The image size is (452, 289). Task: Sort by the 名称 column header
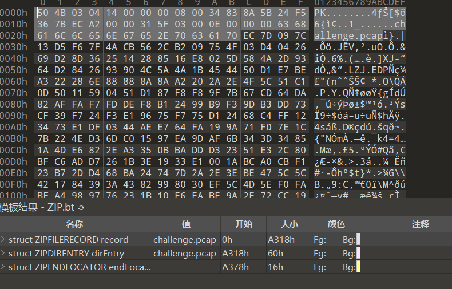(74, 224)
